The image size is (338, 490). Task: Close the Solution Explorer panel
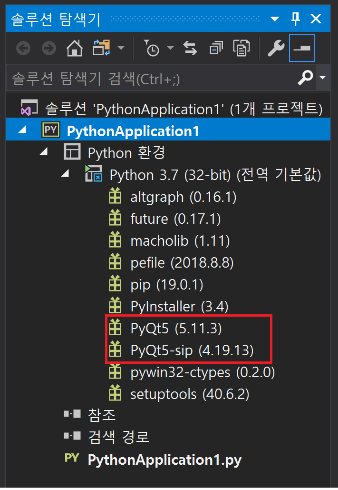[x=316, y=19]
